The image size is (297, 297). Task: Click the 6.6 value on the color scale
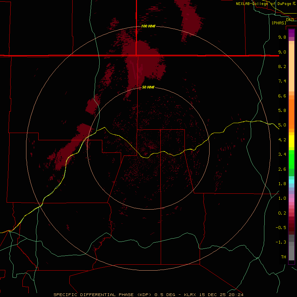point(282,96)
